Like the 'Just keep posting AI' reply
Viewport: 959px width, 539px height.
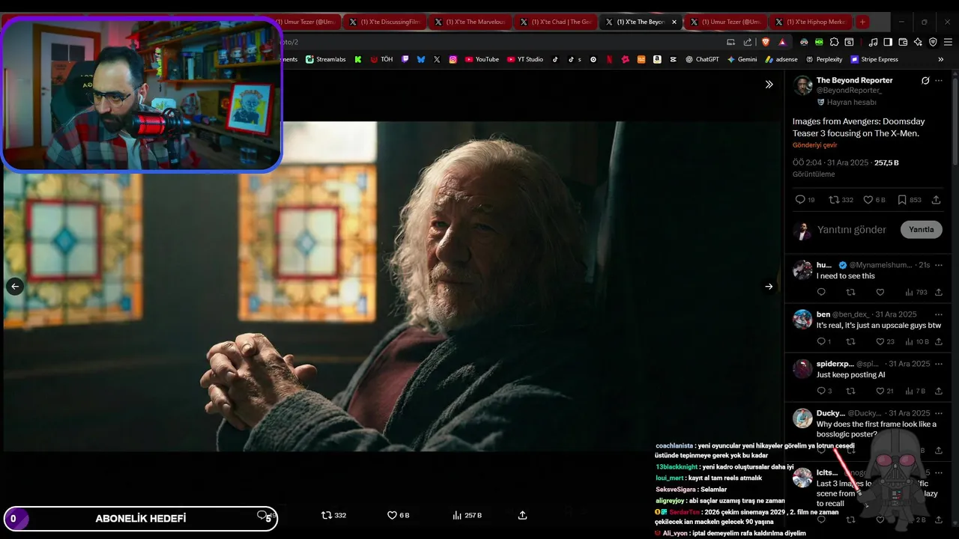pyautogui.click(x=885, y=391)
